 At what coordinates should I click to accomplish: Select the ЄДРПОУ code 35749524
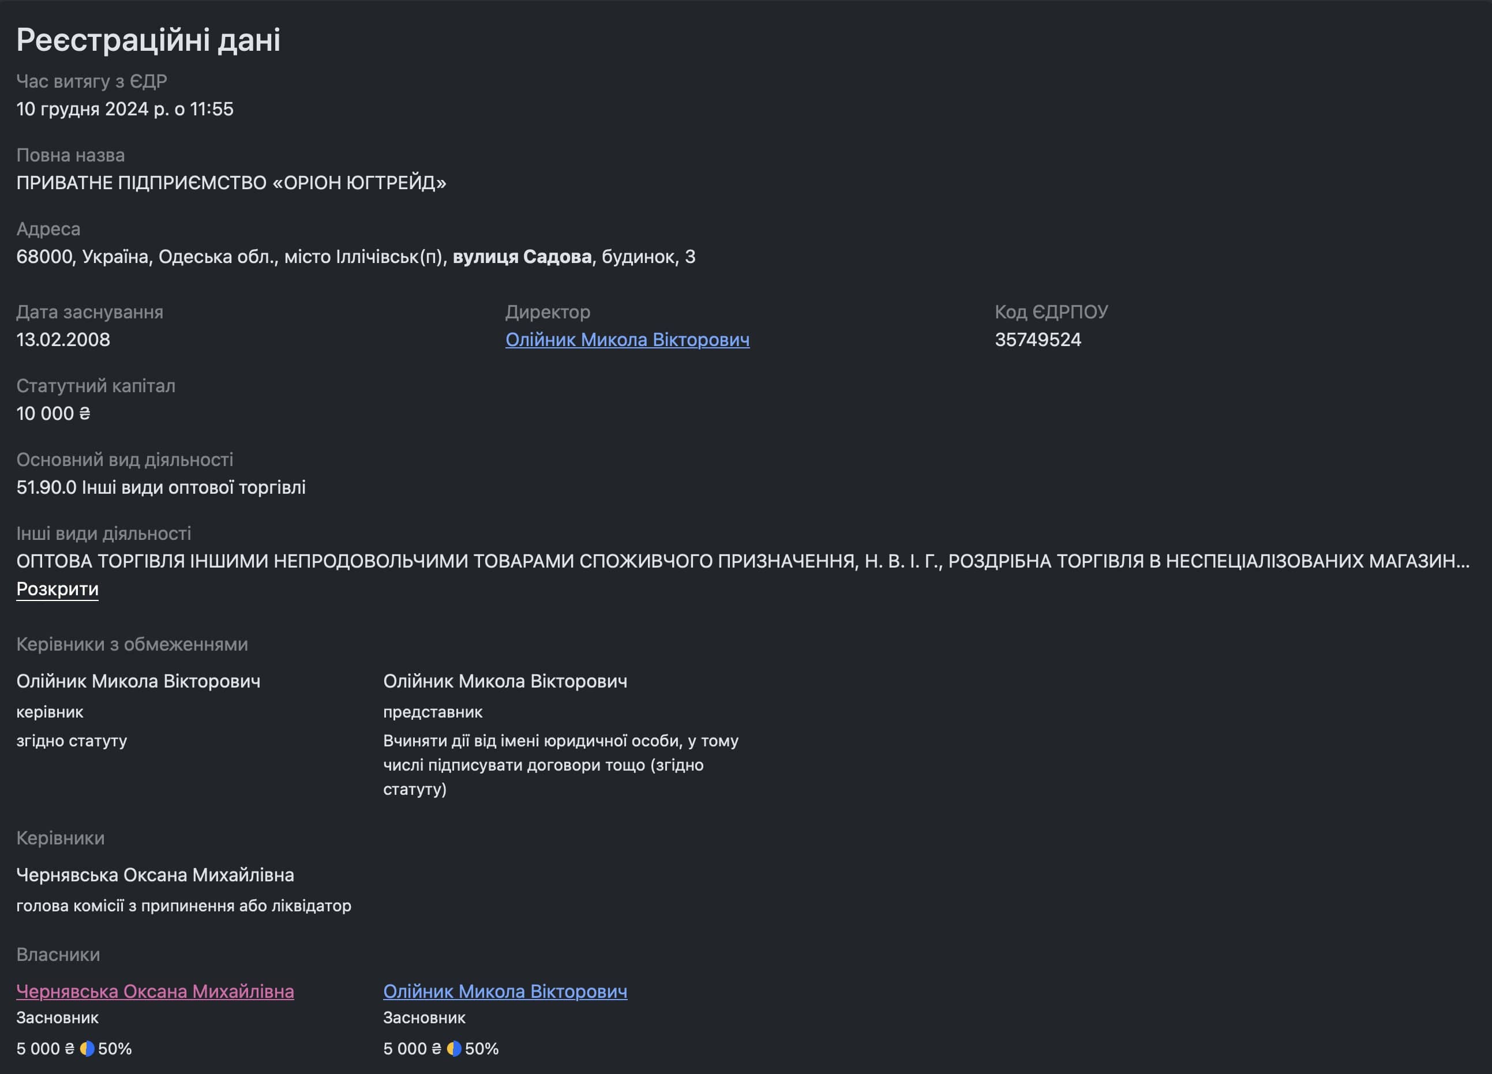click(1038, 339)
